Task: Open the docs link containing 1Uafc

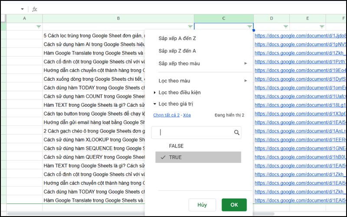Action: click(300, 96)
